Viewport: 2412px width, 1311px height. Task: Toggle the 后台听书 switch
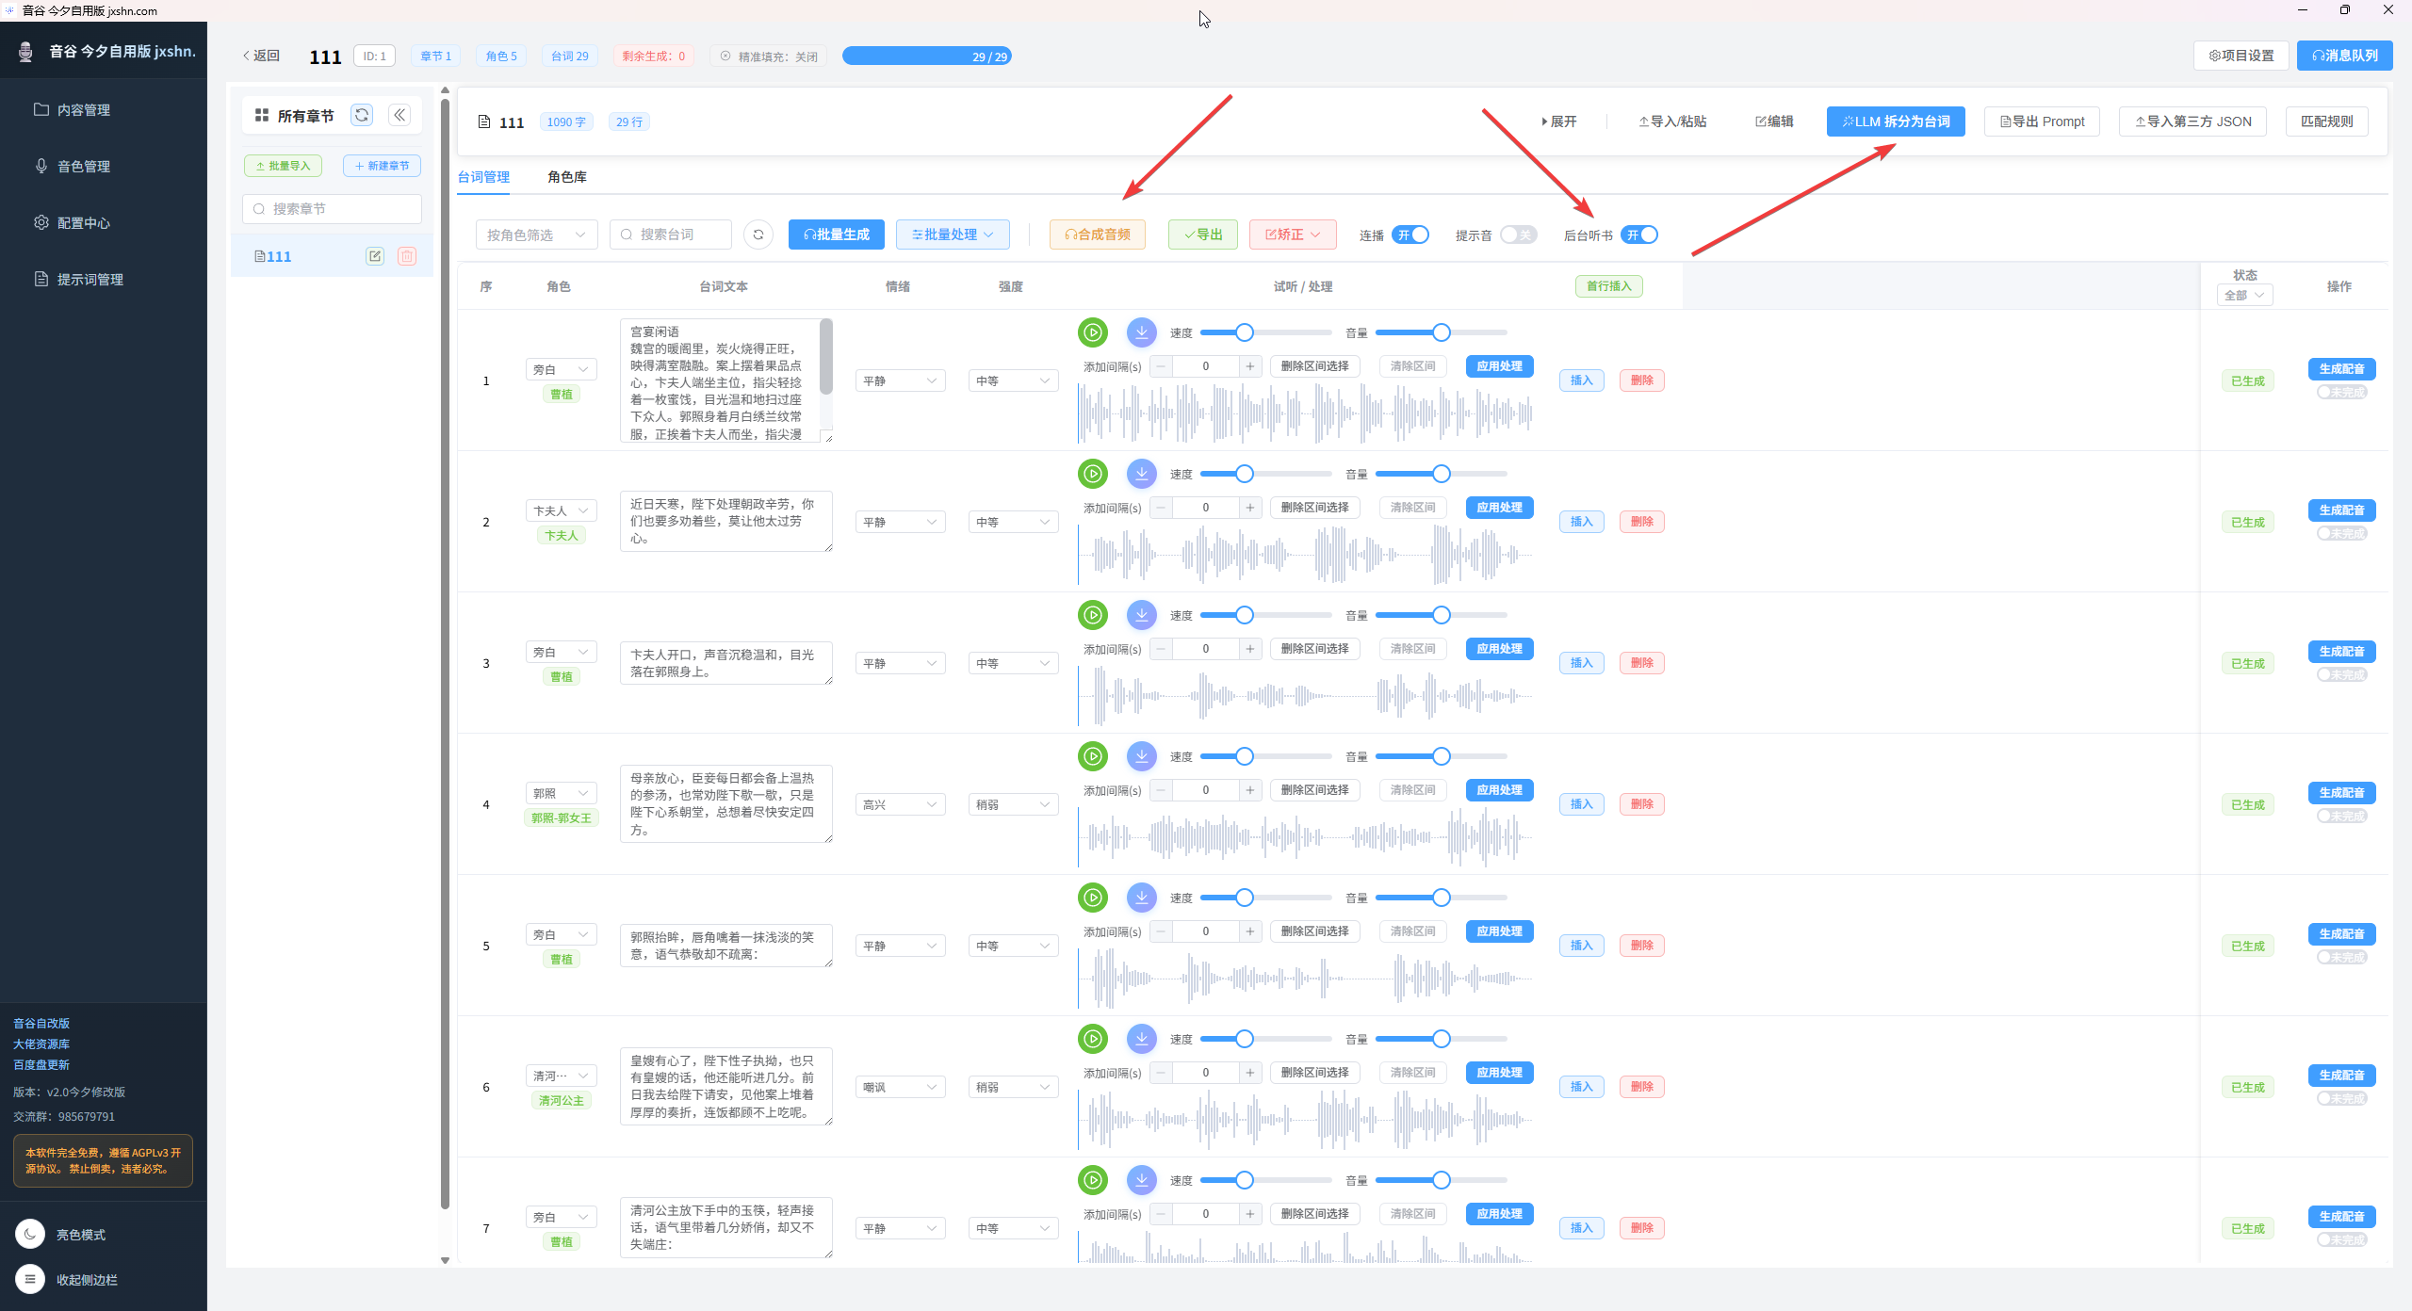1639,235
